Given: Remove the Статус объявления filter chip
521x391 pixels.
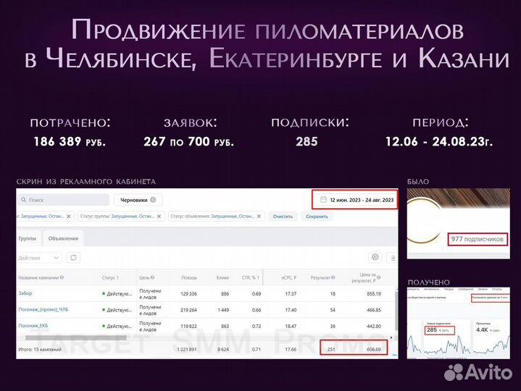Looking at the screenshot, I should coord(259,216).
